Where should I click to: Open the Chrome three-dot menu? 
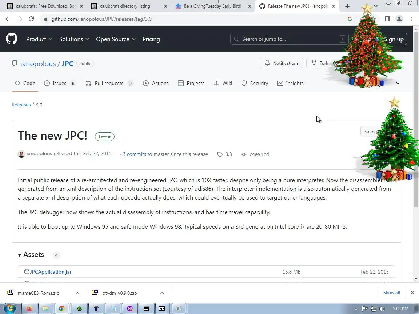(411, 19)
